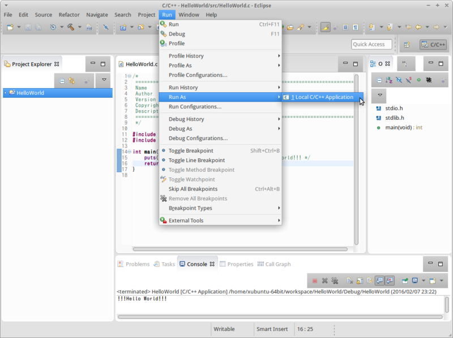
Task: Open Project Explorer view menu triangle
Action: [104, 80]
